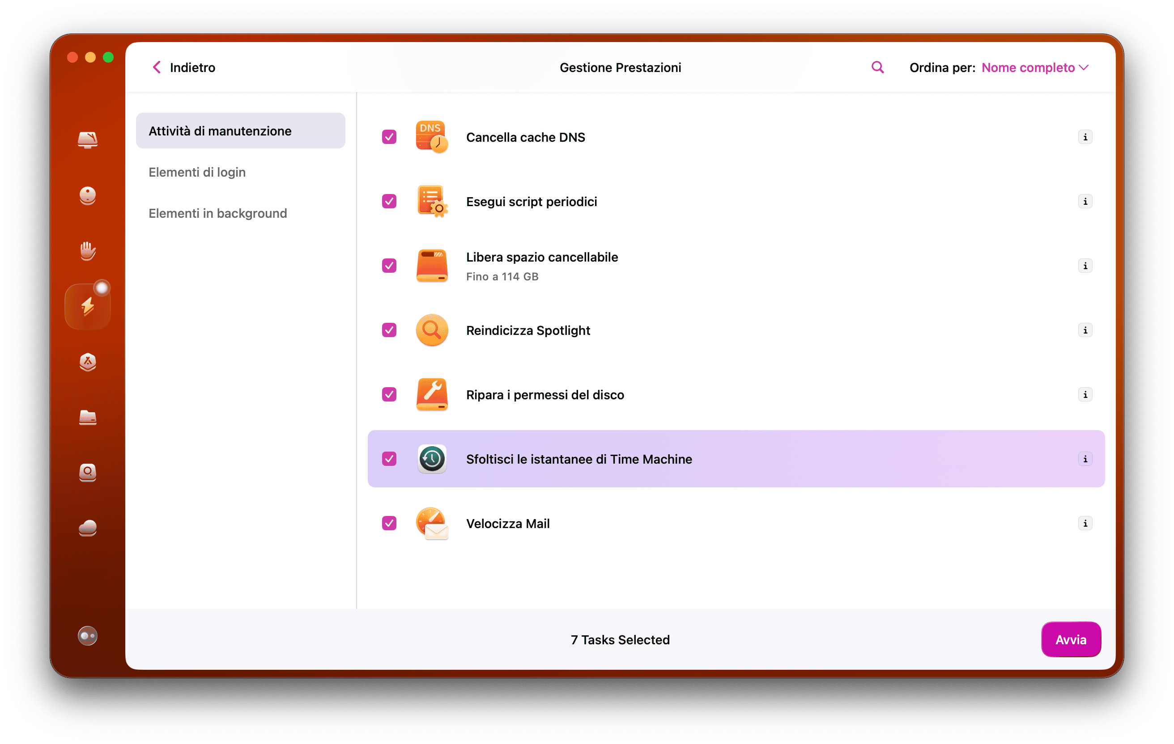Open the Nome completo sort dropdown
The height and width of the screenshot is (744, 1174).
tap(1034, 68)
